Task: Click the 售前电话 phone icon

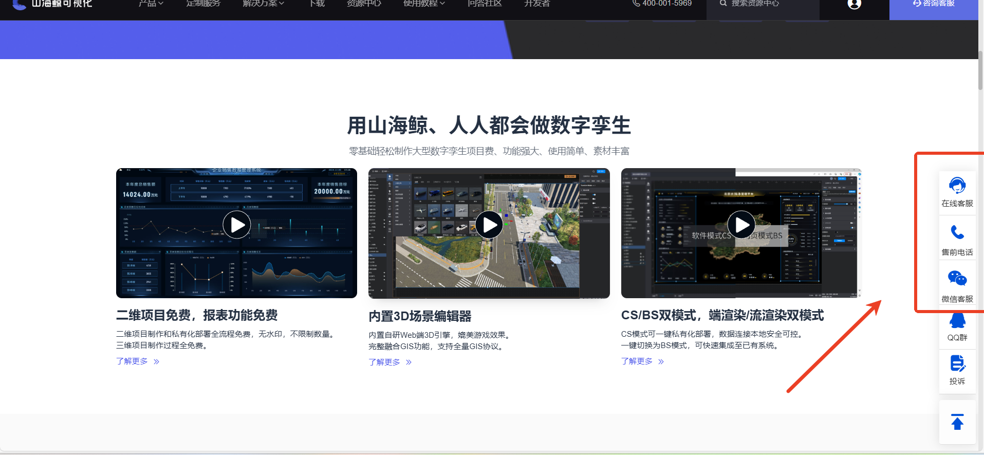Action: (x=957, y=232)
